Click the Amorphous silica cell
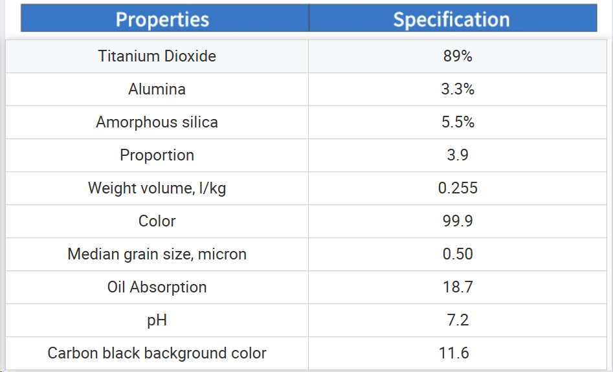This screenshot has width=613, height=372. (157, 122)
